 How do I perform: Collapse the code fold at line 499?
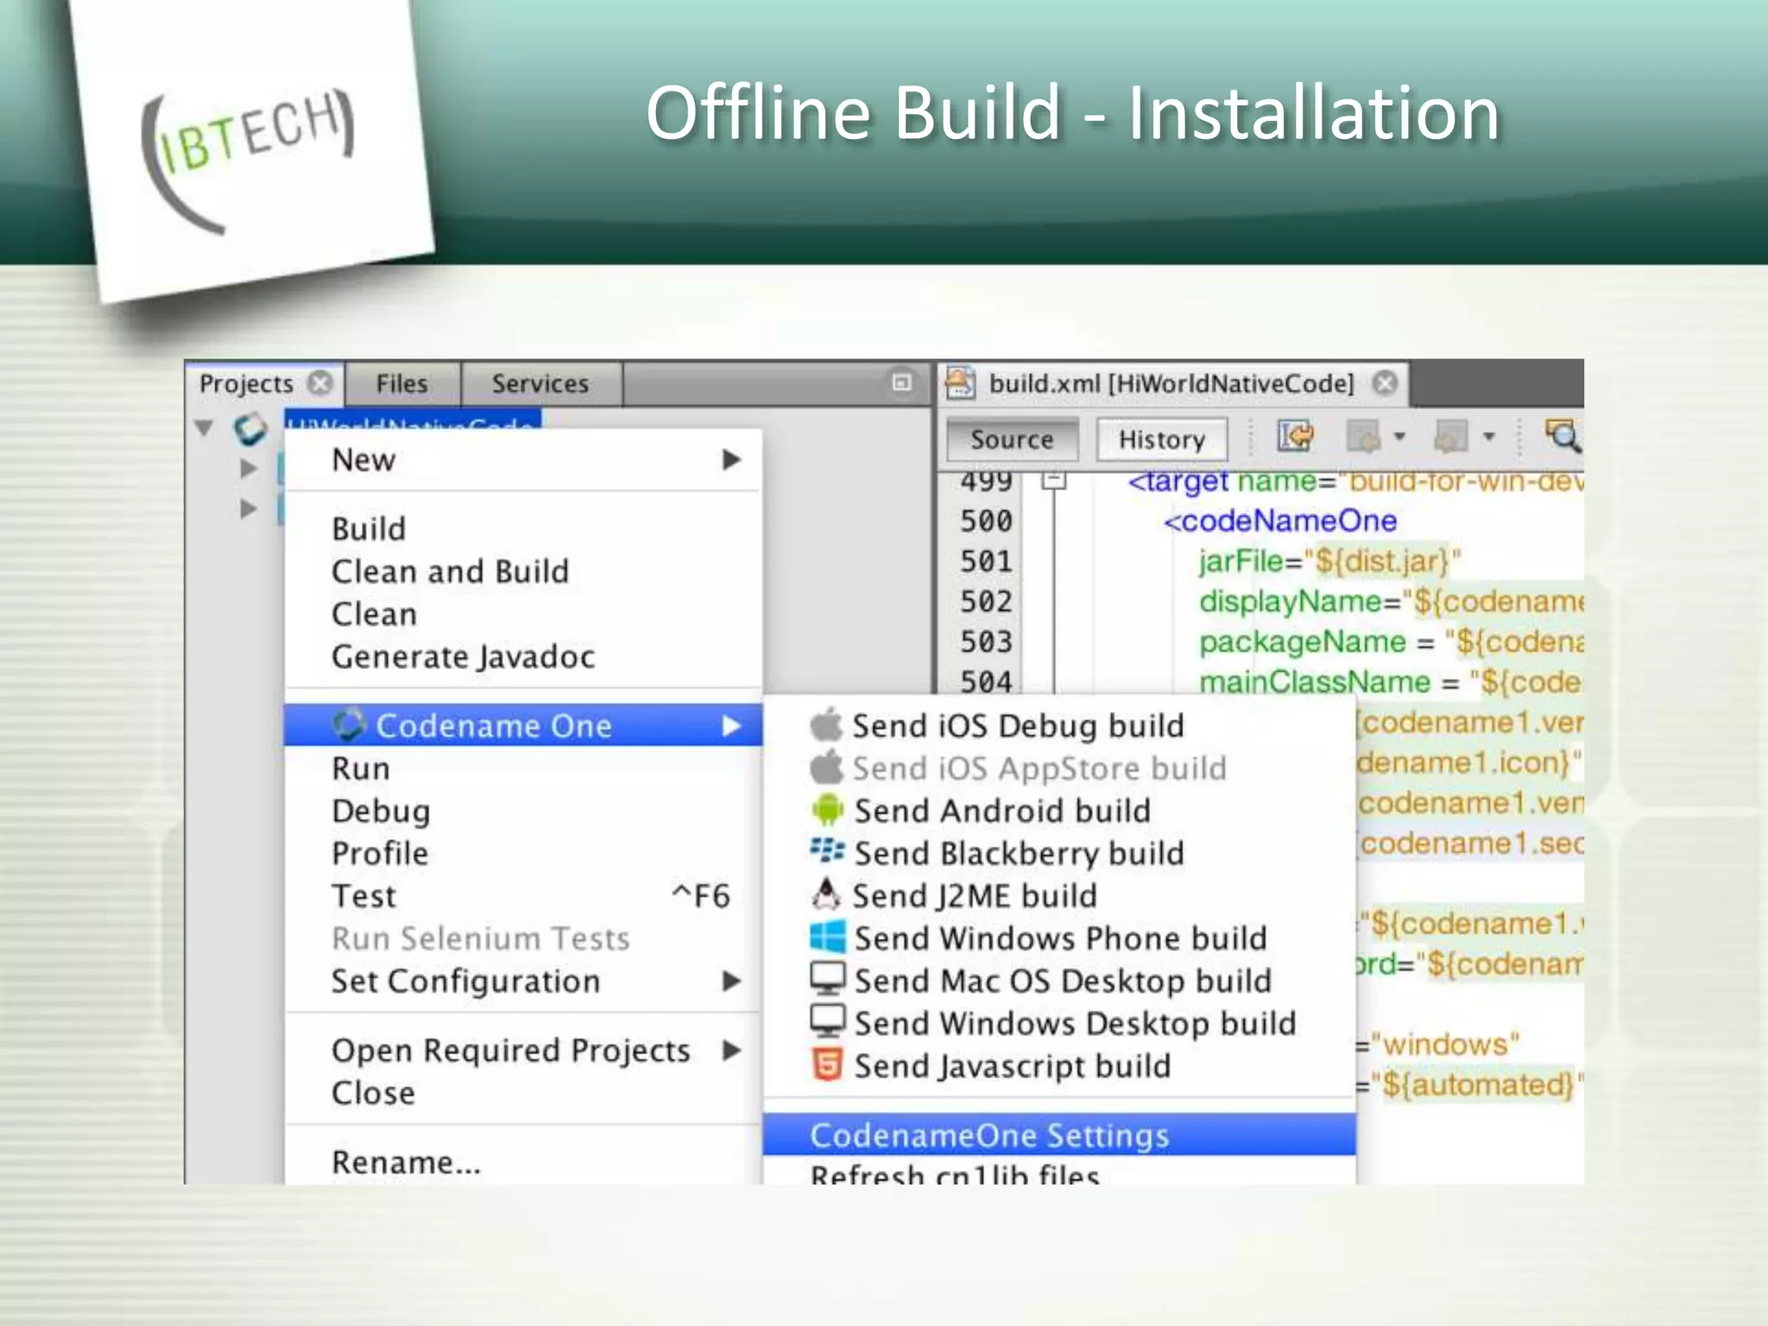tap(1053, 480)
